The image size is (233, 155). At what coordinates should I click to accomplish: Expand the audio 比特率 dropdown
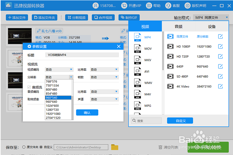pos(117,92)
